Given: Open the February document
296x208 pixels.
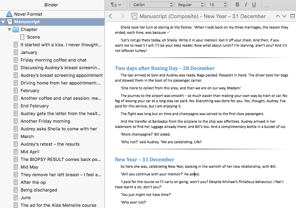Looking at the screenshot, I should tap(30, 91).
